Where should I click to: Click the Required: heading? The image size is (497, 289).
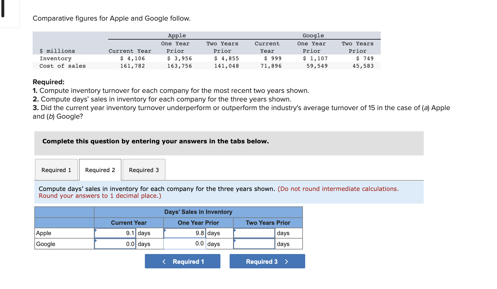[x=48, y=82]
